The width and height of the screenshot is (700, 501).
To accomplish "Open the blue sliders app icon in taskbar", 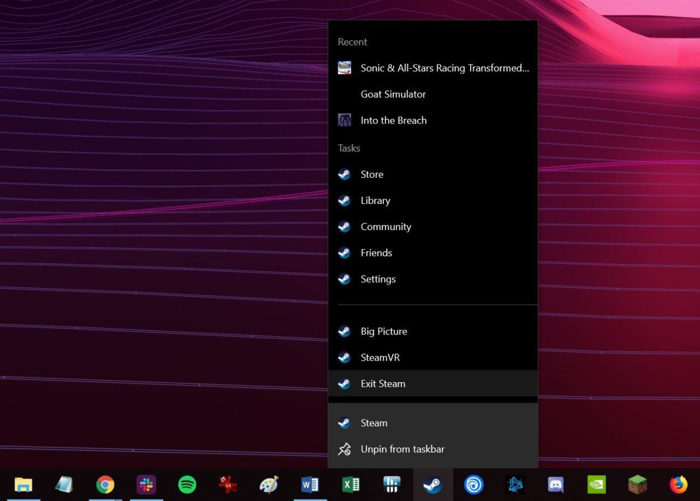I will 391,485.
